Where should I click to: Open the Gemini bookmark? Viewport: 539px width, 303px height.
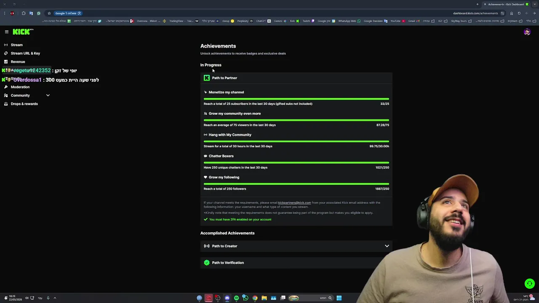[280, 21]
